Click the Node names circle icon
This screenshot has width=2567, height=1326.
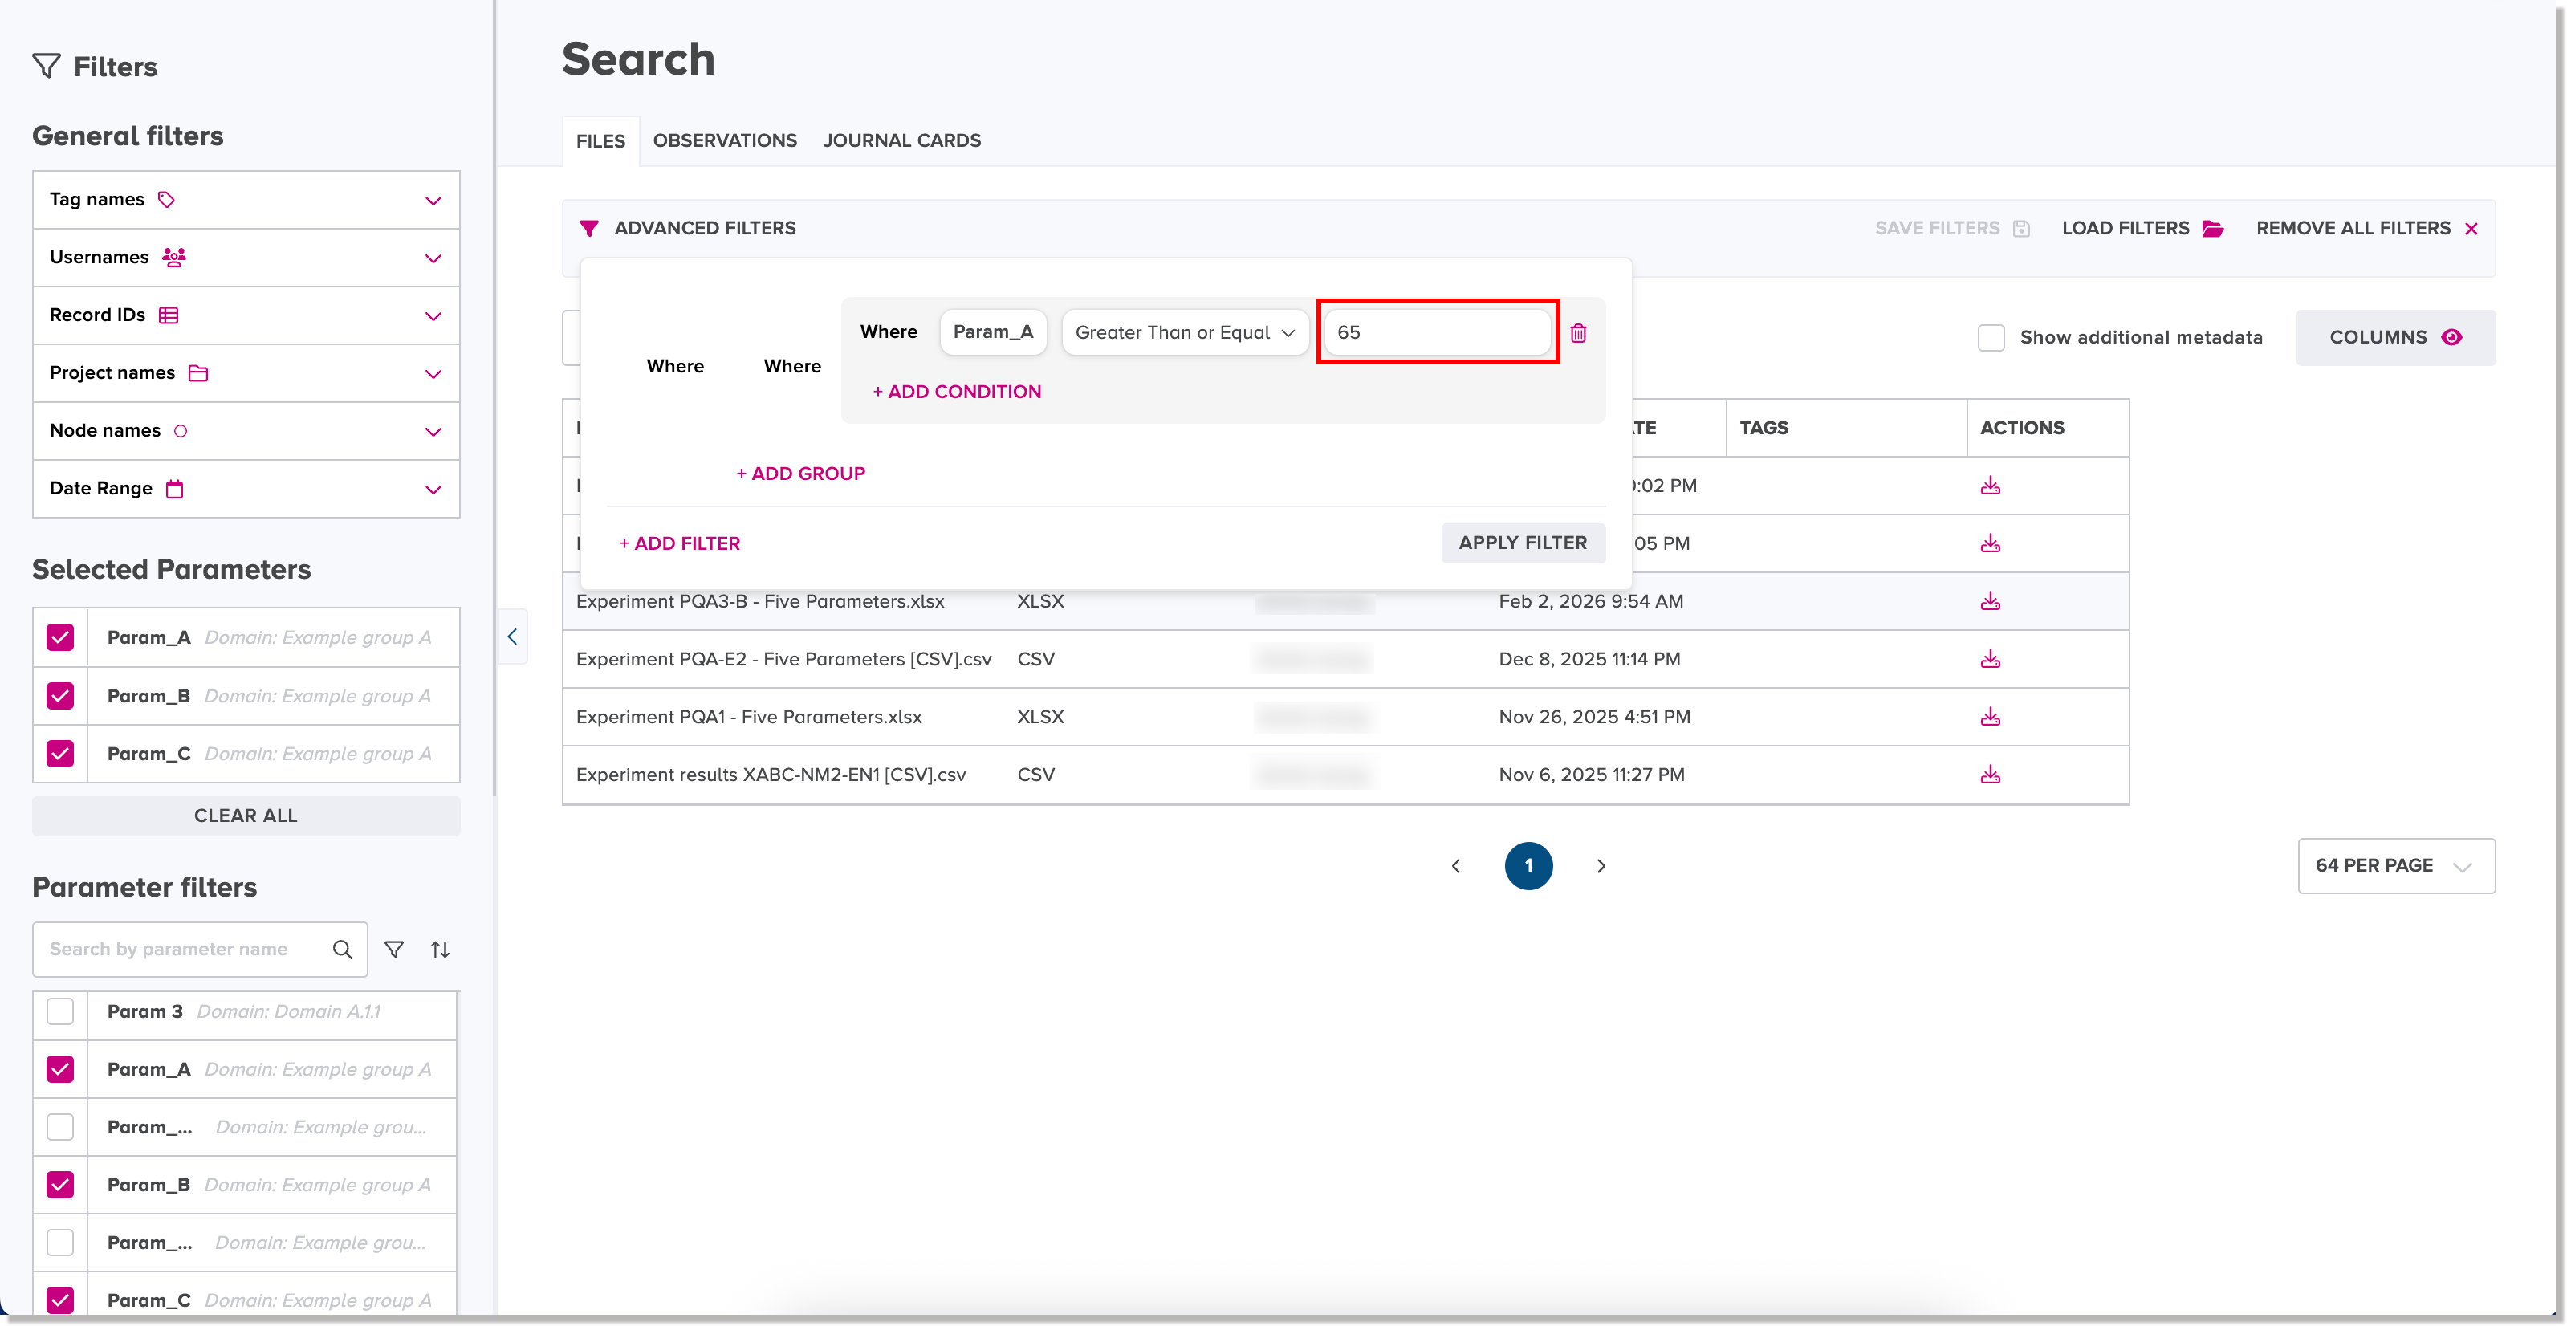pos(181,430)
